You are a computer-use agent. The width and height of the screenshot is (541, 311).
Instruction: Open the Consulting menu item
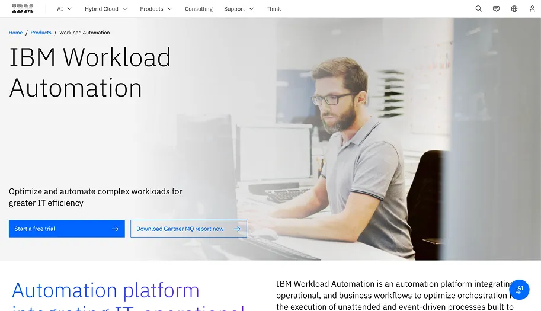click(199, 9)
